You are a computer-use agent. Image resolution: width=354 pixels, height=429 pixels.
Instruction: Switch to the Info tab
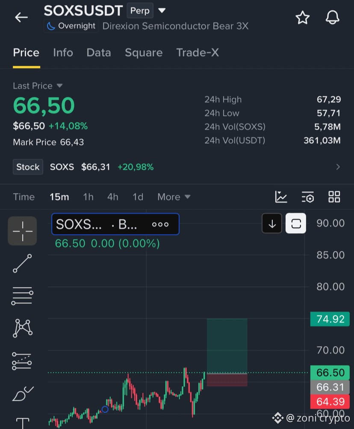tap(63, 53)
